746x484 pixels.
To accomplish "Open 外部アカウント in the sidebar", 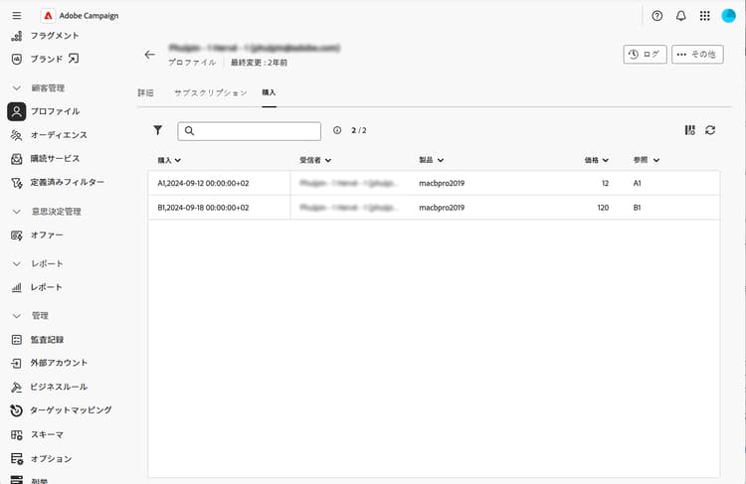I will click(59, 363).
